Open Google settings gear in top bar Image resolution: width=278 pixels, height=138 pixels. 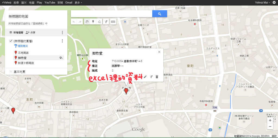pyautogui.click(x=274, y=2)
